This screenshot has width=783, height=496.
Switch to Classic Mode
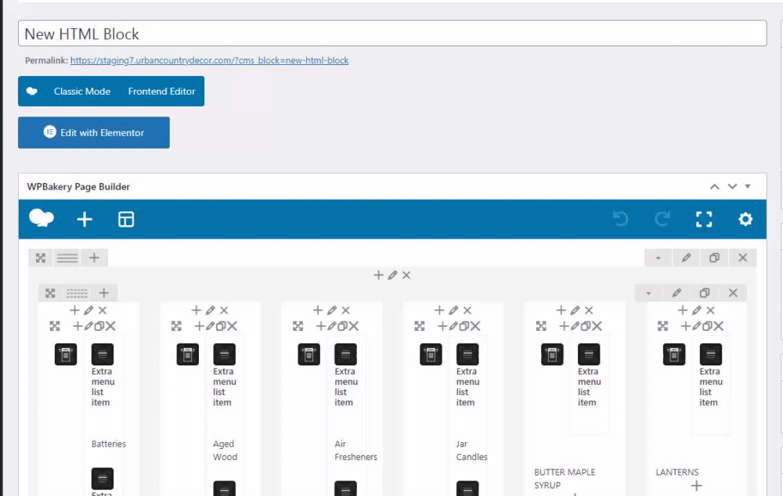point(82,92)
